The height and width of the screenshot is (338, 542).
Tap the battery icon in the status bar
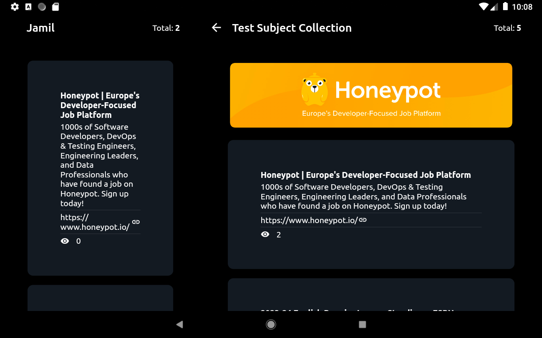pos(505,6)
